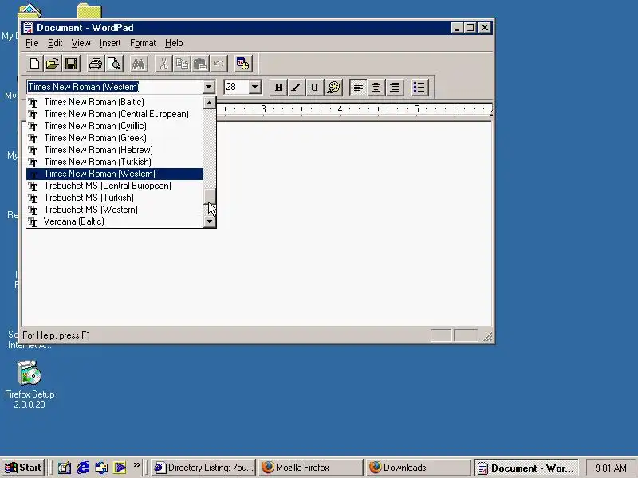Choose Trebuchet MS (Turkish) font
This screenshot has width=638, height=478.
(115, 198)
